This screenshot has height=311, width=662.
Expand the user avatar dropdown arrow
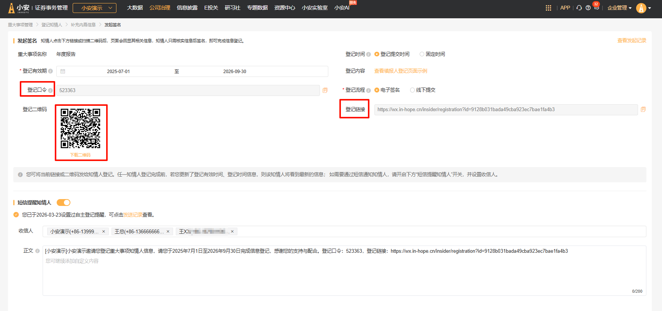649,8
